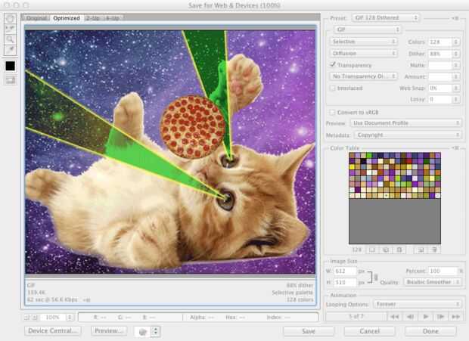Click the Preview button

pyautogui.click(x=109, y=330)
